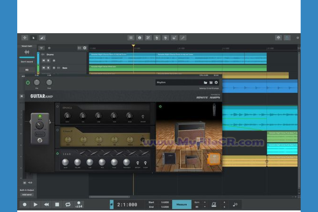Mute the Bass track
The height and width of the screenshot is (212, 318).
(x=44, y=68)
